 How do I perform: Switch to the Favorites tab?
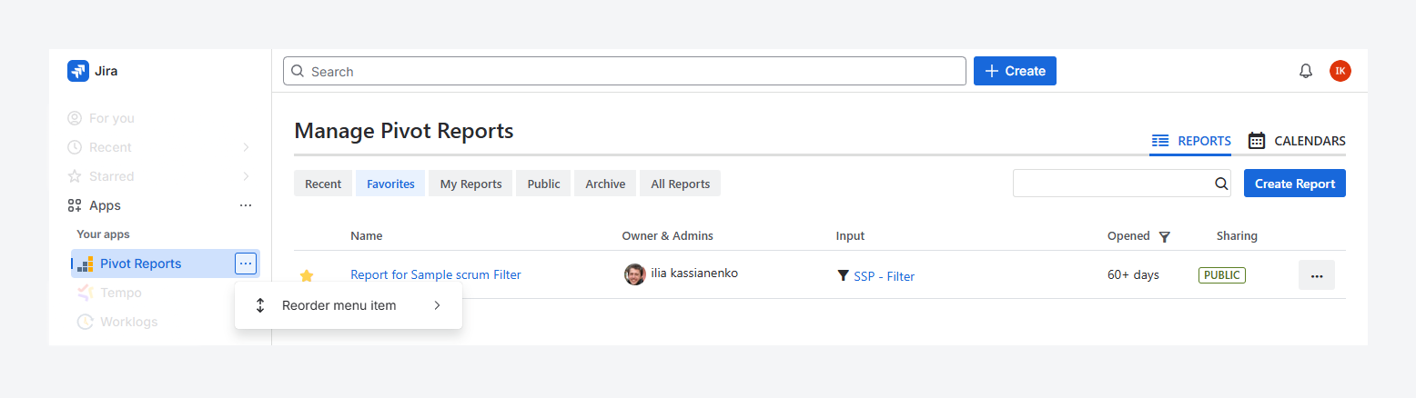[390, 184]
